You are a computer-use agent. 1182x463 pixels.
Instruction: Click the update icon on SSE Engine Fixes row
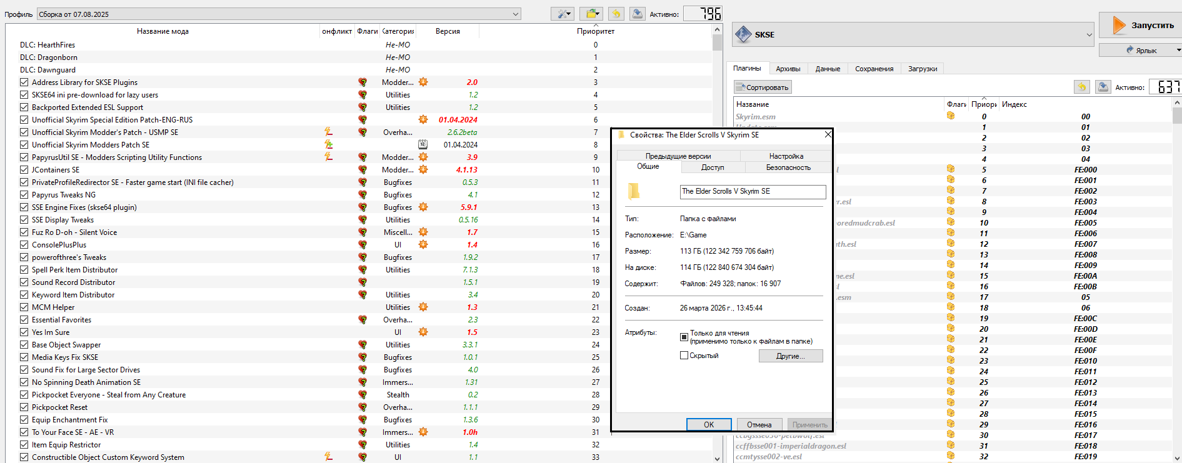(x=423, y=207)
